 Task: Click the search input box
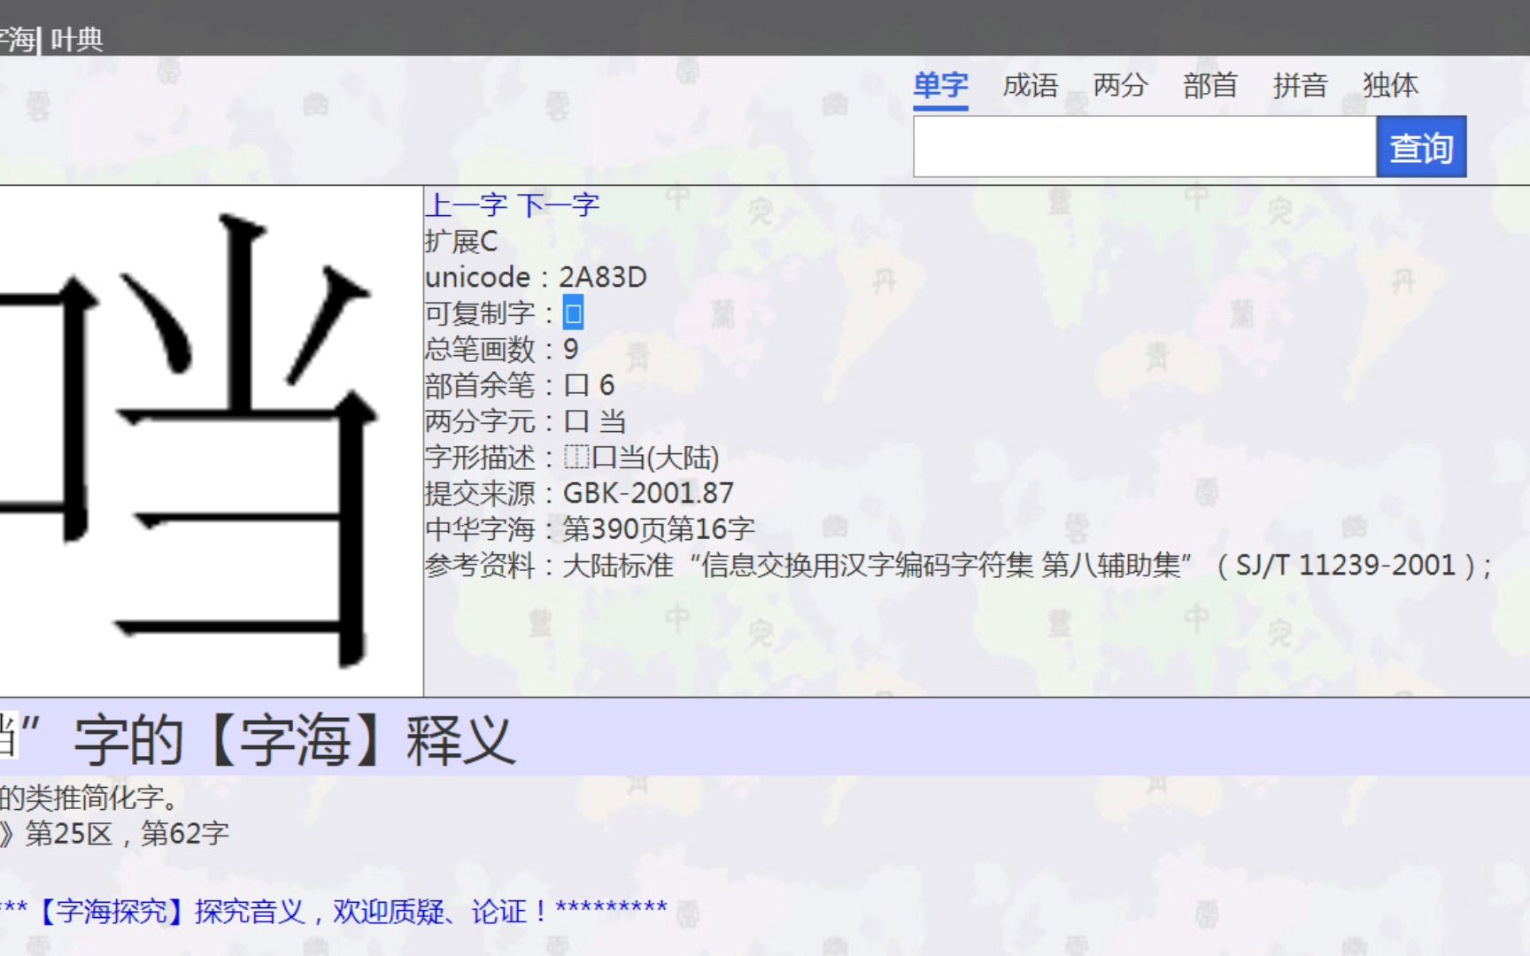click(x=1145, y=147)
